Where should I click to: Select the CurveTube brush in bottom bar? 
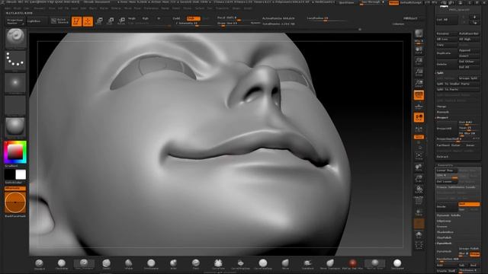tap(218, 264)
